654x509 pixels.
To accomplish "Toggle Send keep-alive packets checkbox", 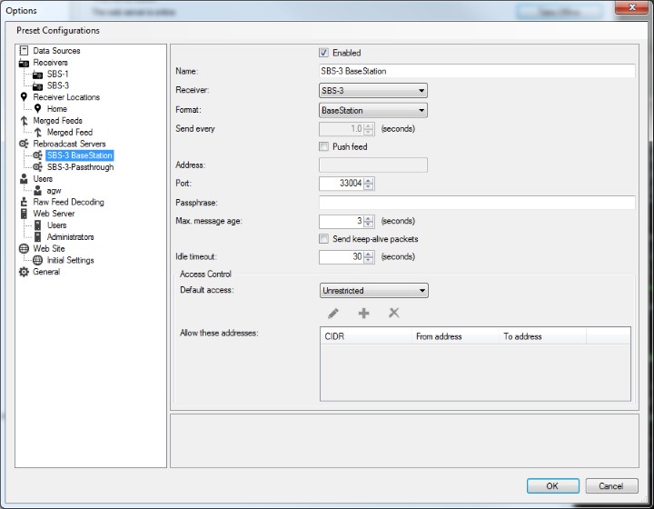I will click(324, 239).
